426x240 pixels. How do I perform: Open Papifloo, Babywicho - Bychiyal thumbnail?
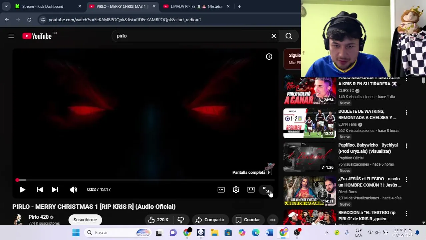309,157
